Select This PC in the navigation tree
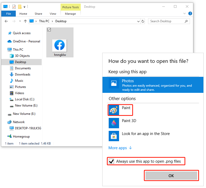This screenshot has height=188, width=206. [18, 49]
